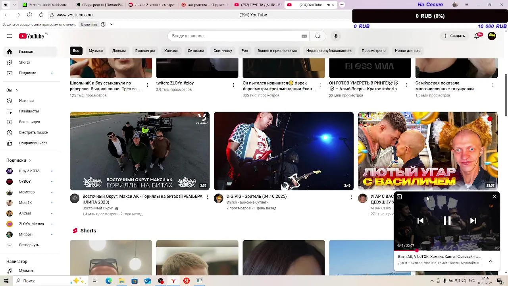
Task: Open Плейлисты in the sidebar
Action: pyautogui.click(x=30, y=111)
